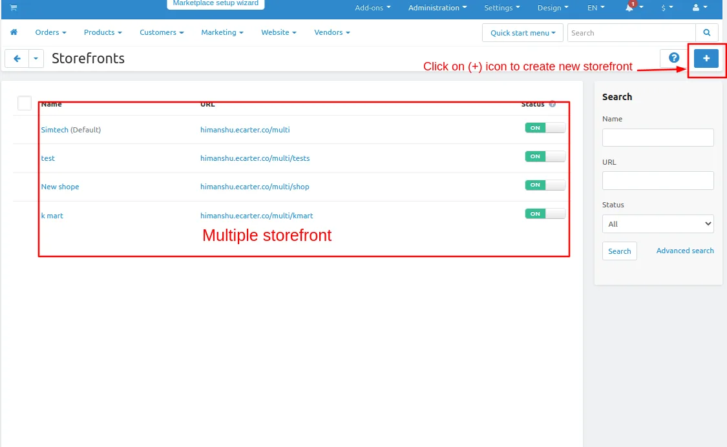Open the Products menu
The height and width of the screenshot is (447, 727).
click(103, 32)
